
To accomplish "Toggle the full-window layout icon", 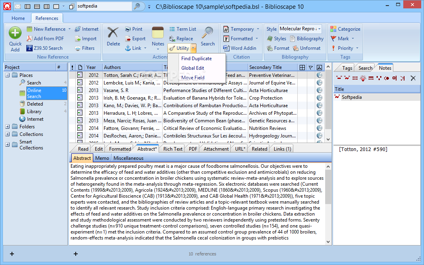I will click(56, 6).
